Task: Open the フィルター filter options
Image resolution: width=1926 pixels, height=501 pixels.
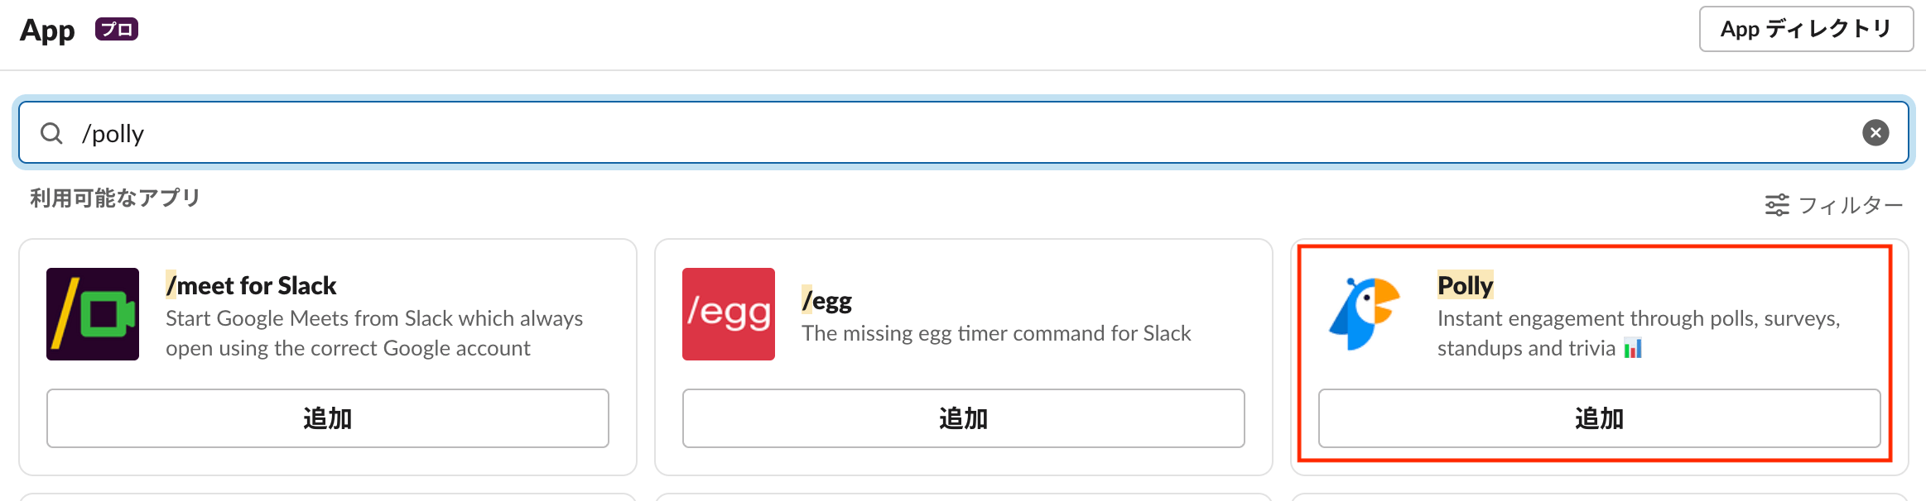Action: click(1833, 205)
